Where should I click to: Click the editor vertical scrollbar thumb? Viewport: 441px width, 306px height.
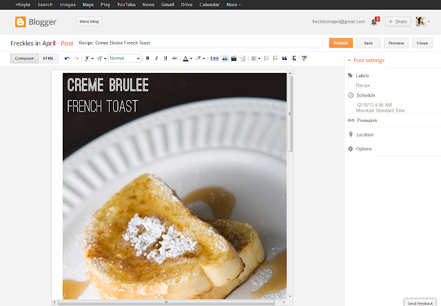290,114
